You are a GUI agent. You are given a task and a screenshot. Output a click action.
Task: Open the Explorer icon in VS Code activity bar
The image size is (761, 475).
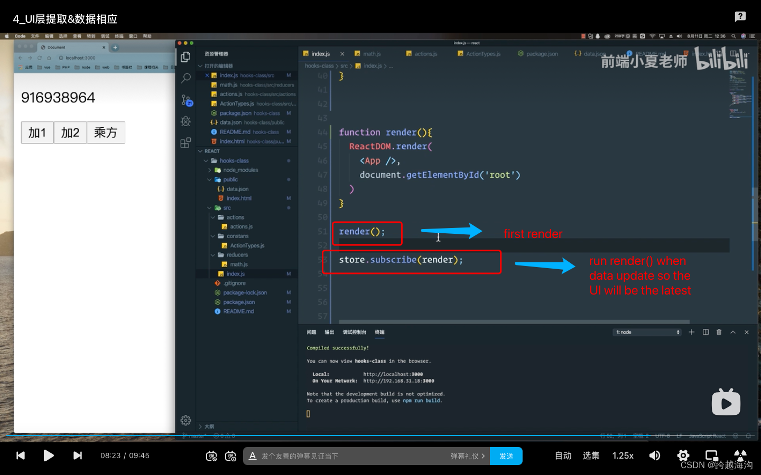coord(185,57)
